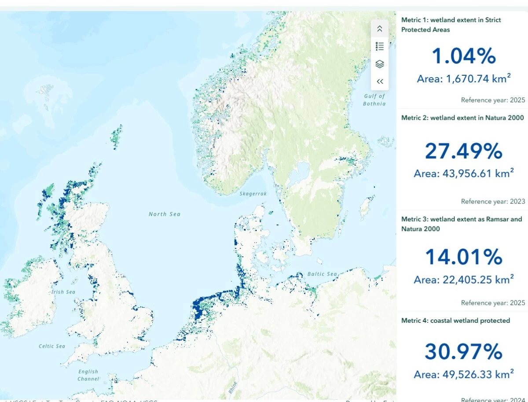The width and height of the screenshot is (528, 402).
Task: Click the 1.04% value in Metric 1
Action: pyautogui.click(x=463, y=56)
